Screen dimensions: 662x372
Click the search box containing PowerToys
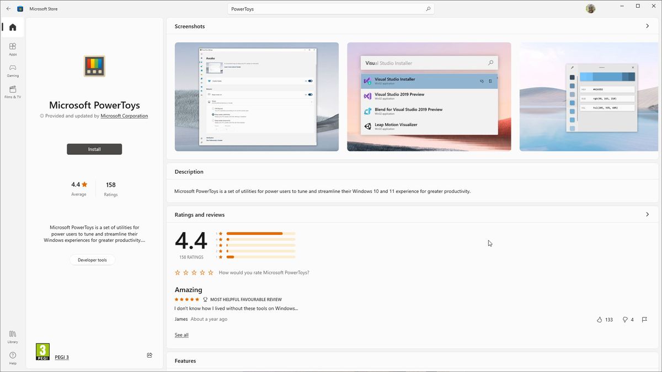tap(331, 8)
